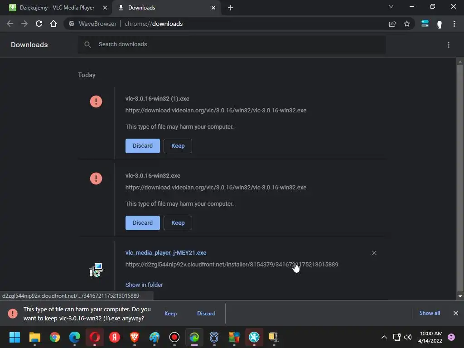Click the warning icon in the download bar

tap(13, 314)
